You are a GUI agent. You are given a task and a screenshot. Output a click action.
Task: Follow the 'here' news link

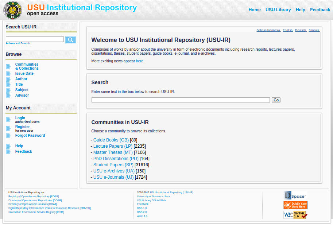(x=140, y=61)
